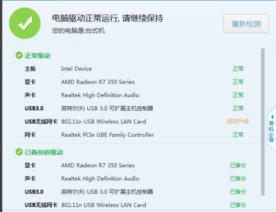
Task: Click the 正常 status of the 网卡 row
Action: tap(238, 135)
